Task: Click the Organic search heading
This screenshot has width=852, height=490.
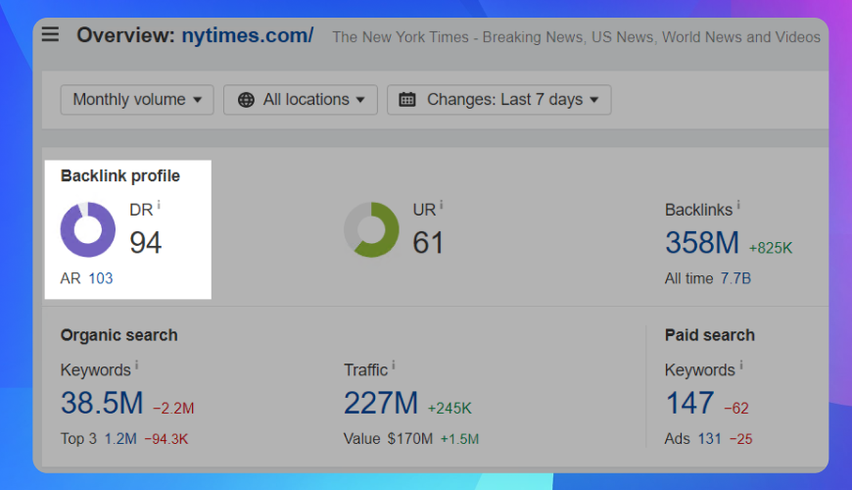Action: [x=119, y=335]
